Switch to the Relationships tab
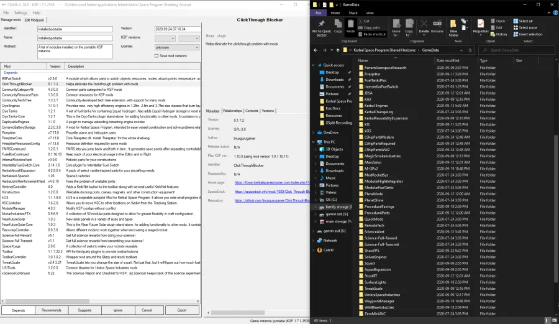The width and height of the screenshot is (559, 324). (232, 111)
